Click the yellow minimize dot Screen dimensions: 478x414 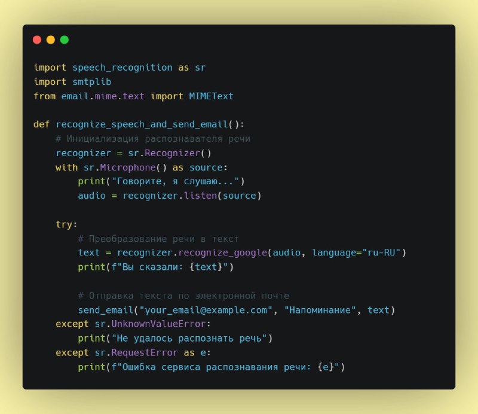[x=51, y=40]
